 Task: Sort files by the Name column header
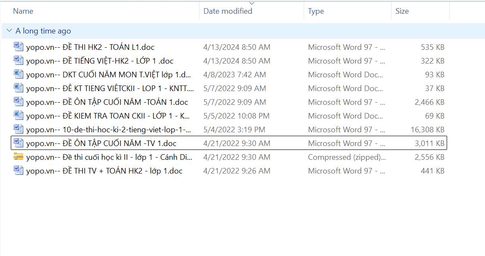pyautogui.click(x=23, y=11)
